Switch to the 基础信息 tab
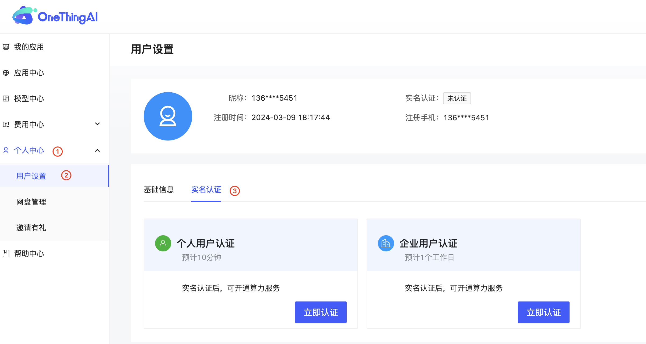The height and width of the screenshot is (344, 646). pyautogui.click(x=159, y=190)
